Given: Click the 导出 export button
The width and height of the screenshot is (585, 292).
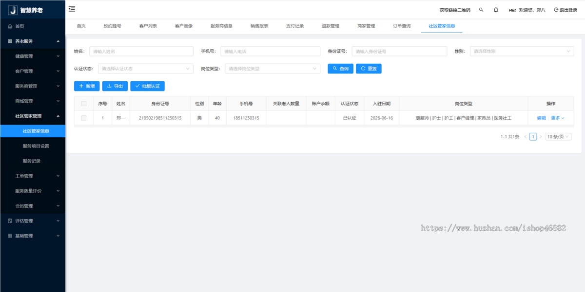Looking at the screenshot, I should pos(115,86).
